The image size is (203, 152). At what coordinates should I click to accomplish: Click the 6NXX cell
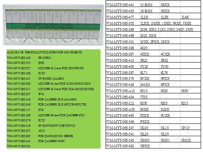[x=150, y=78]
